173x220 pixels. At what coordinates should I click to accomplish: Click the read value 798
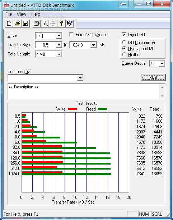click(159, 116)
